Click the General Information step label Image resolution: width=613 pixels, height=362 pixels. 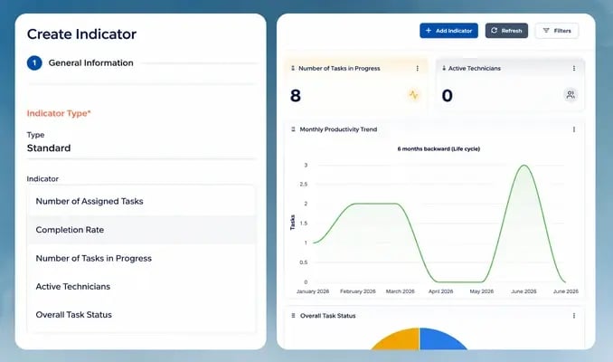coord(90,63)
